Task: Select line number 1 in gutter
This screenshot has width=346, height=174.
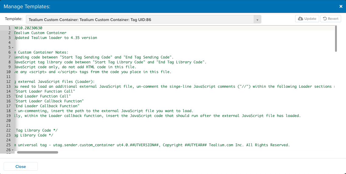Action: pos(9,28)
